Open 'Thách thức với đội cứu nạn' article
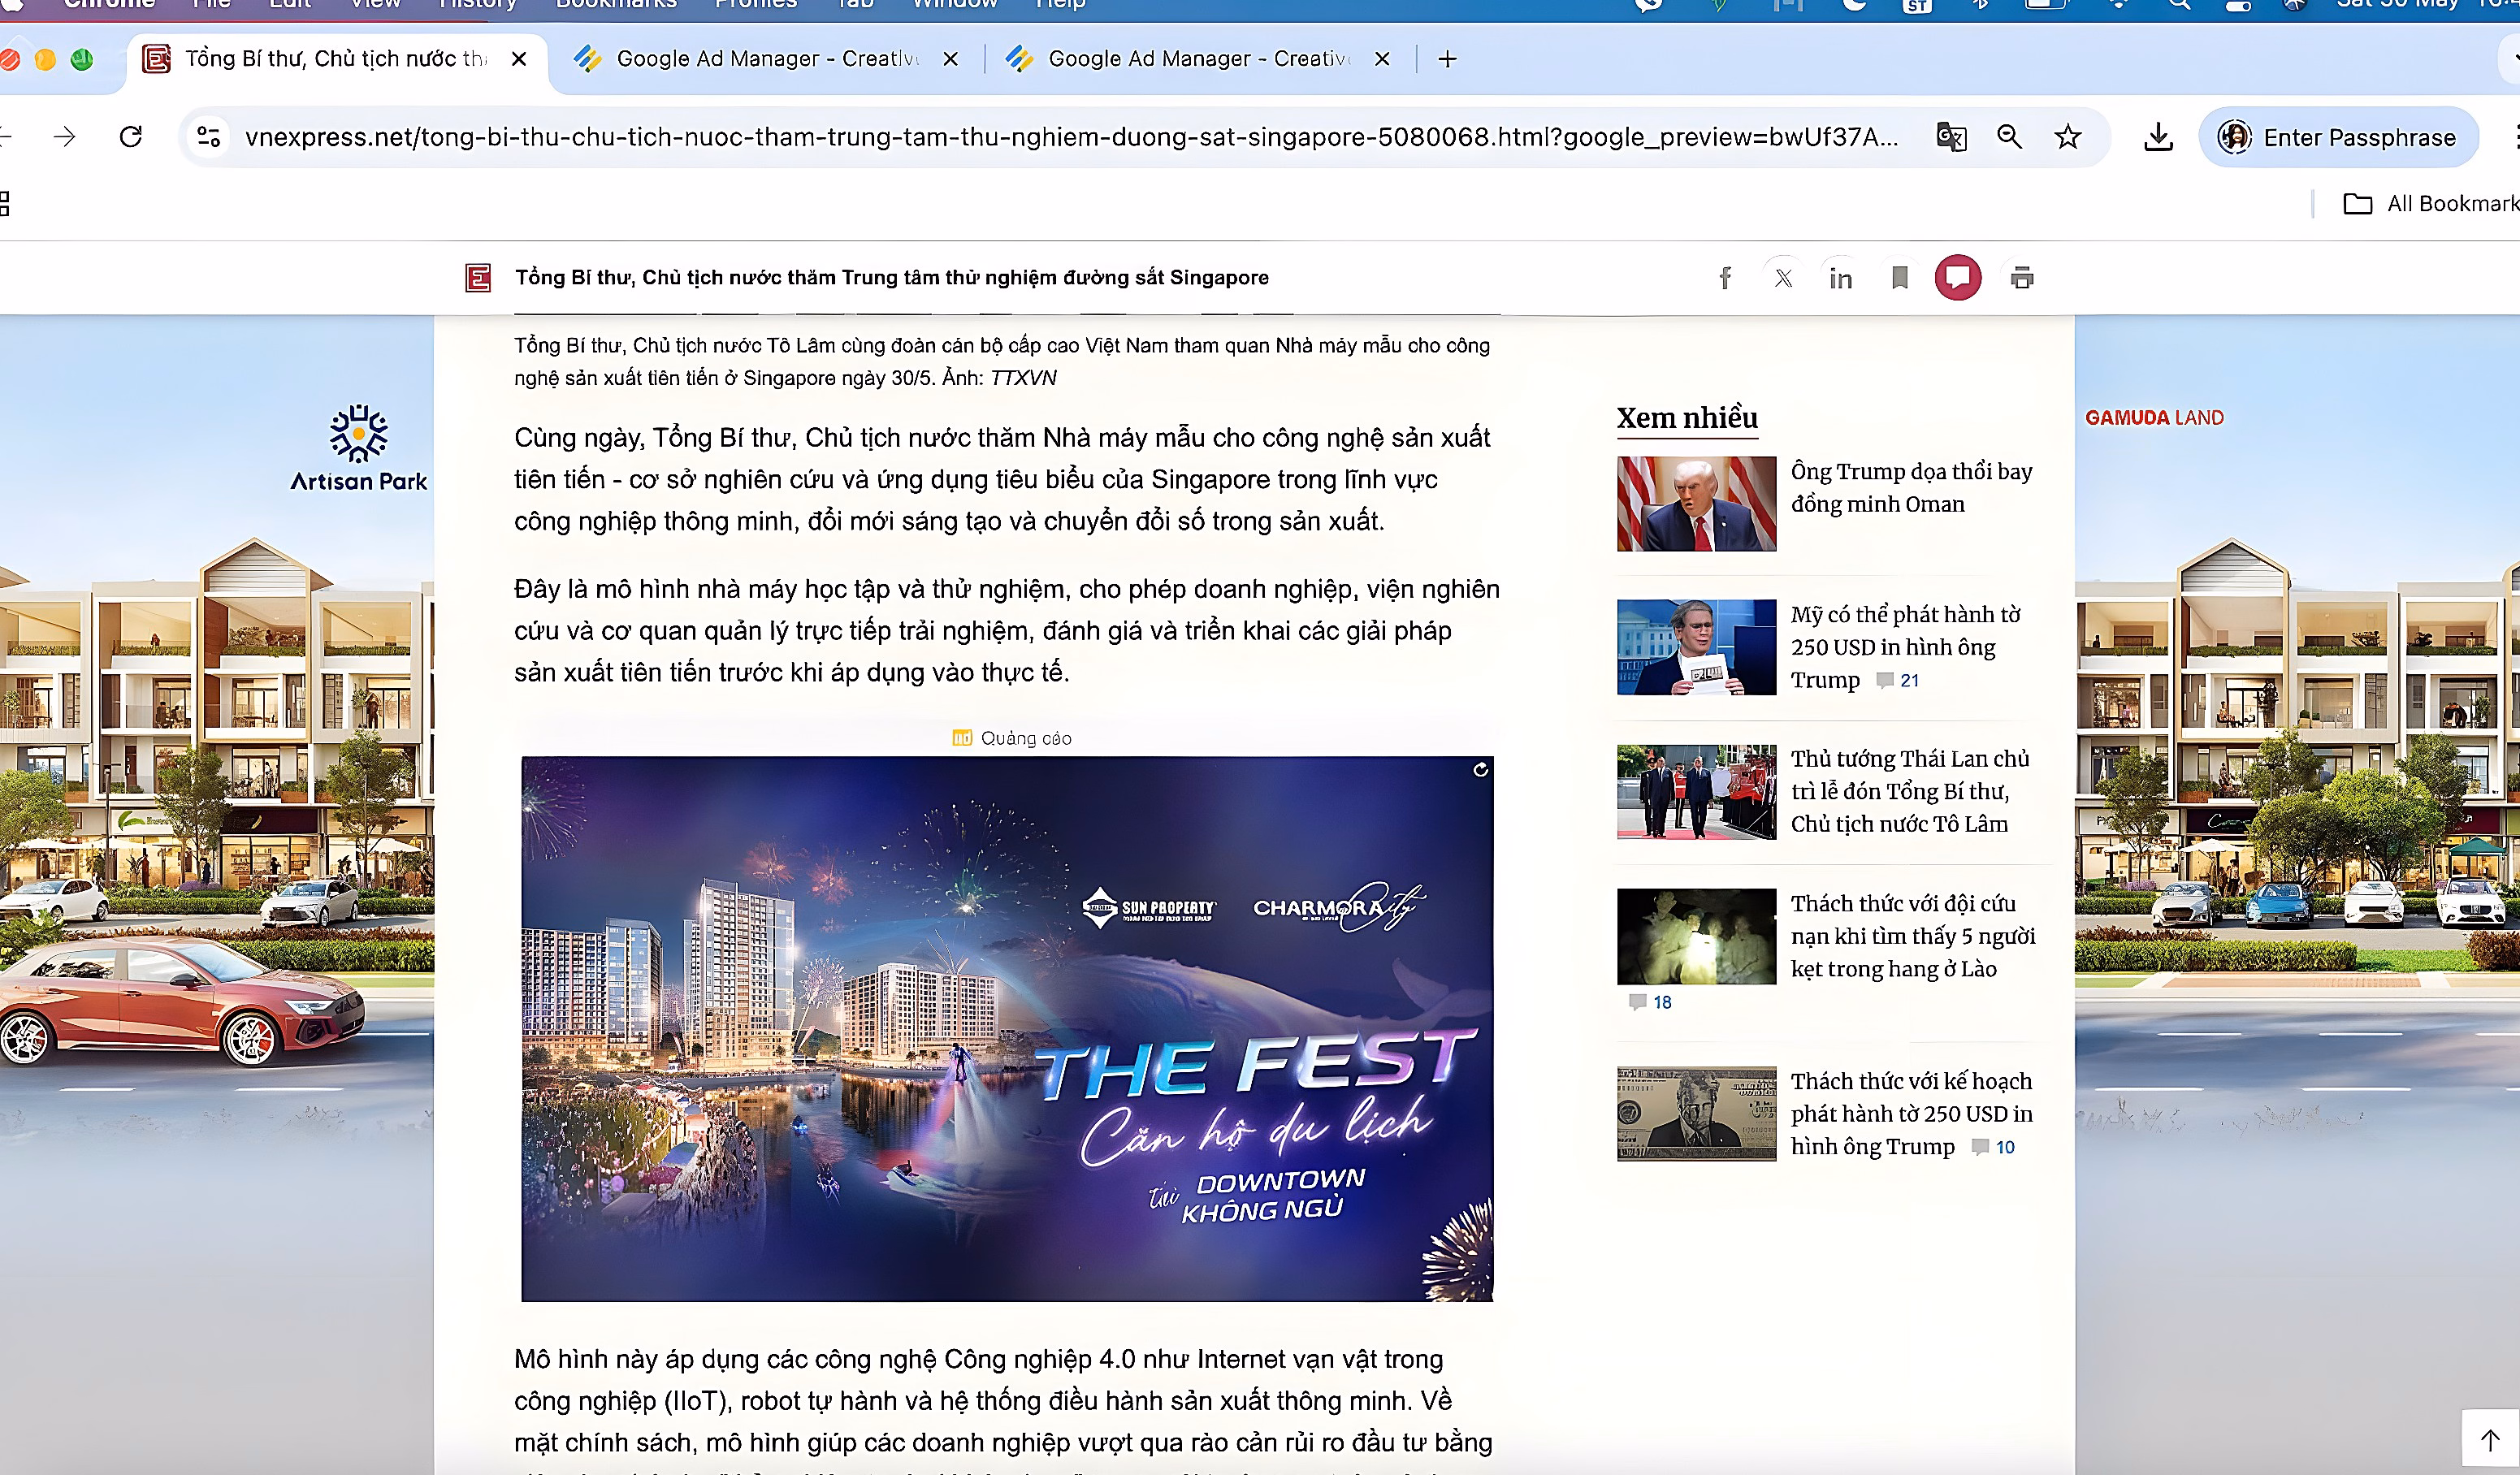 tap(1913, 936)
